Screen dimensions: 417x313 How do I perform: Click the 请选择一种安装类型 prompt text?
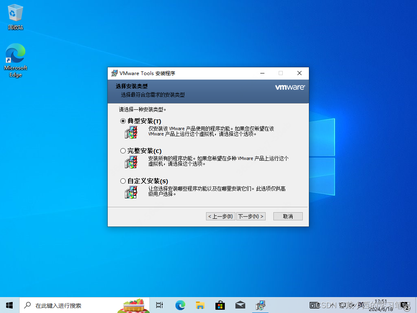(142, 109)
